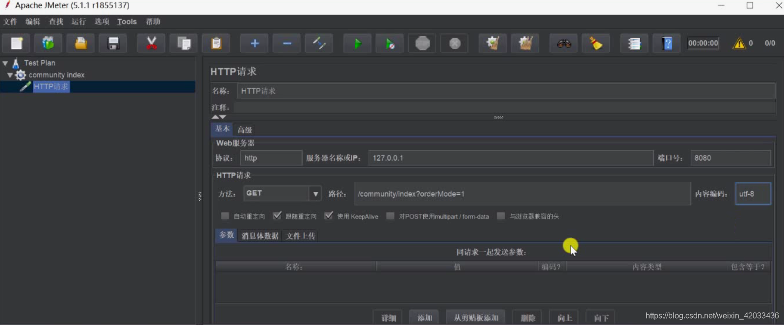
Task: Click the 注释 comment field
Action: click(504, 107)
